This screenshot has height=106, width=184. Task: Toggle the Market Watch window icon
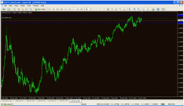pyautogui.click(x=15, y=9)
